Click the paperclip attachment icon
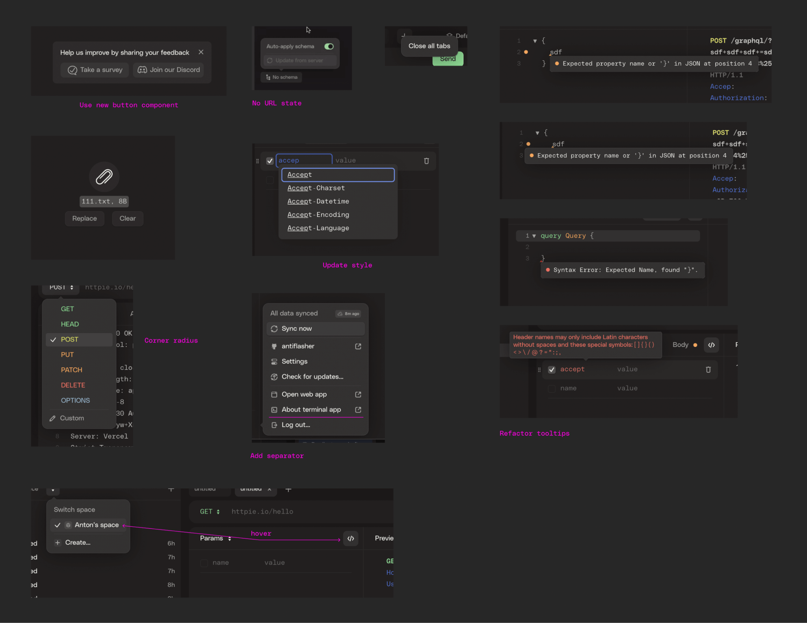 pyautogui.click(x=104, y=177)
